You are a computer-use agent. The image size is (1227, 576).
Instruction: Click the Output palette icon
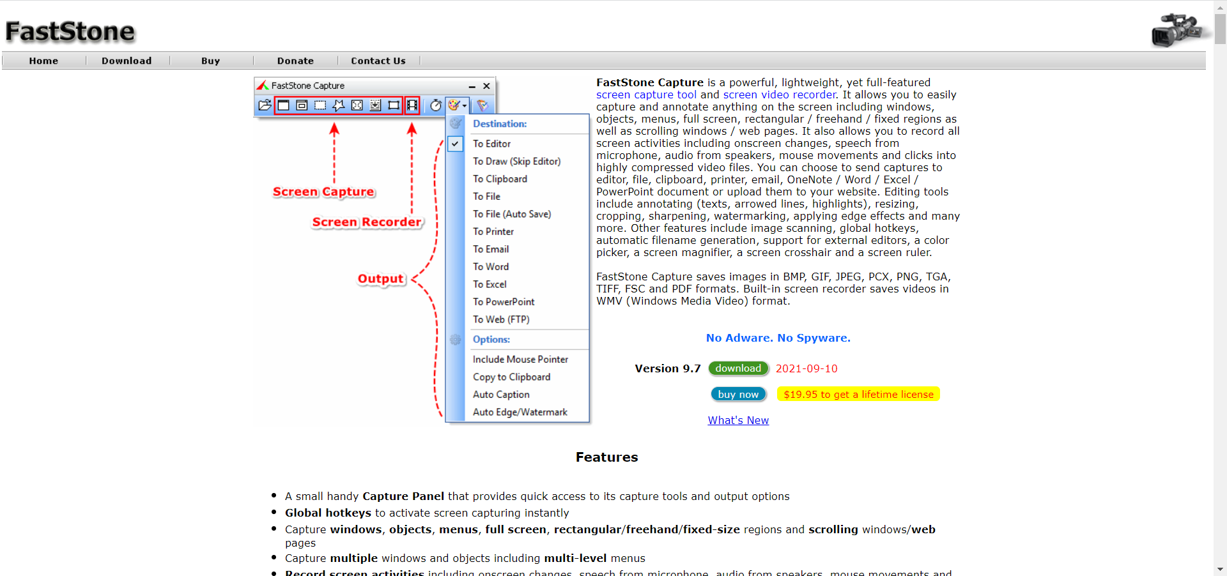(454, 105)
